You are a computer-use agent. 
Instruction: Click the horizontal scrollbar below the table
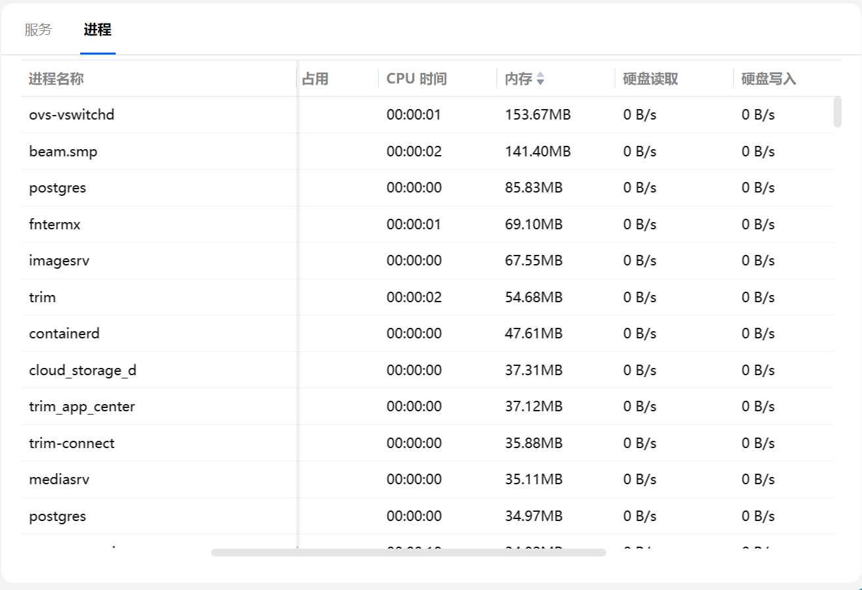point(408,553)
